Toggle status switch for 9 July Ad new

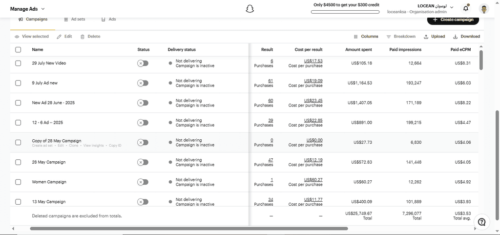(x=143, y=83)
